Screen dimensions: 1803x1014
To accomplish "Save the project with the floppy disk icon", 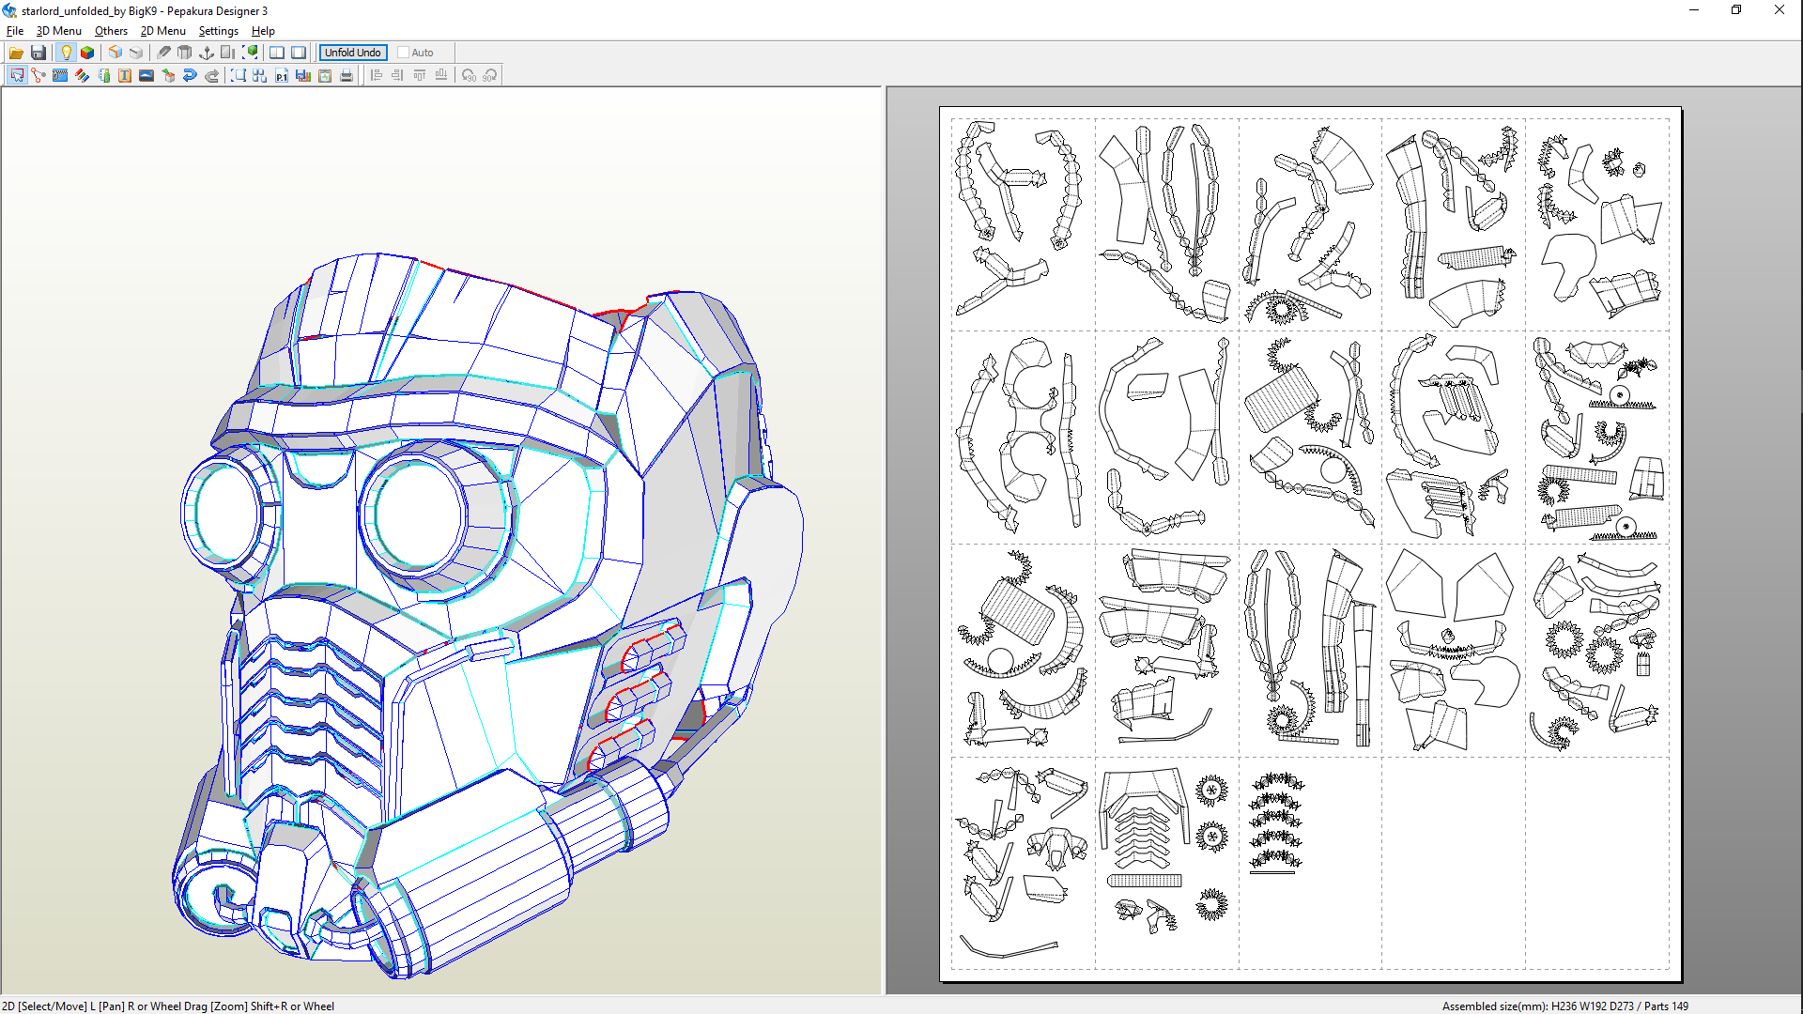I will (x=39, y=53).
